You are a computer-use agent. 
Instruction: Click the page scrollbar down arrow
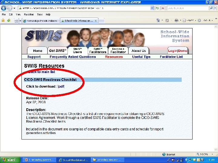tap(216, 149)
